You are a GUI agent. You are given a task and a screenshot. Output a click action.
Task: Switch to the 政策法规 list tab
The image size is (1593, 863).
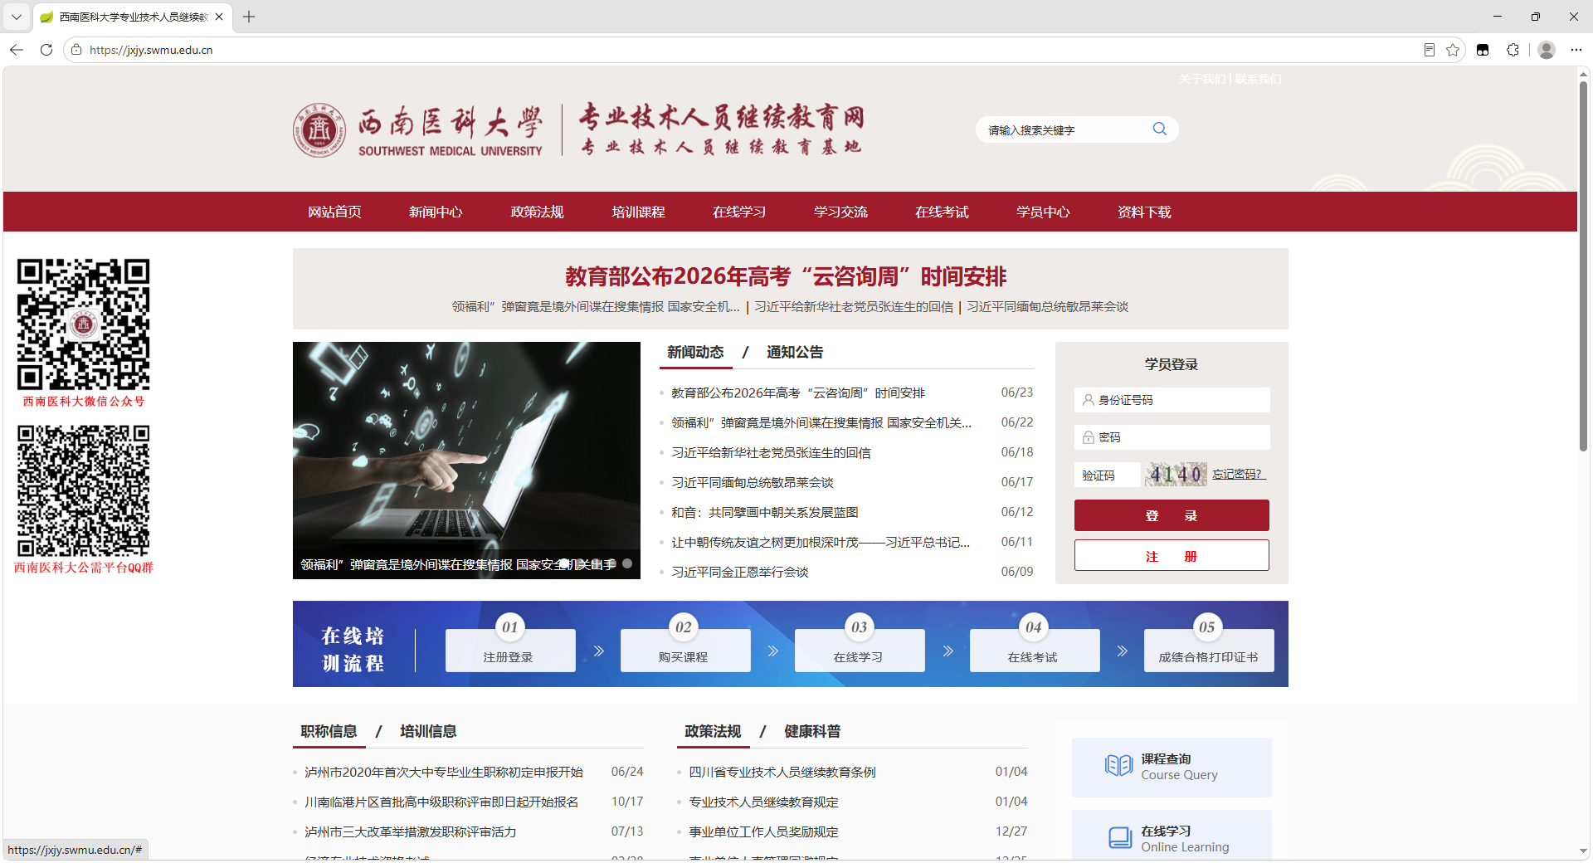[713, 731]
